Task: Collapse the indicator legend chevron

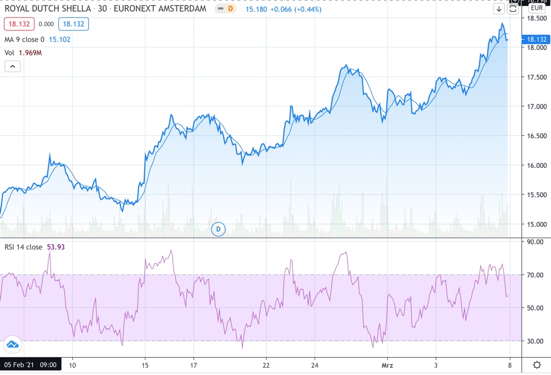Action: [13, 66]
